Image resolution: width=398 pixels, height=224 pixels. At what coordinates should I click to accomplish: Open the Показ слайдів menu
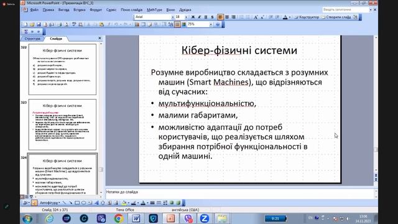[131, 10]
